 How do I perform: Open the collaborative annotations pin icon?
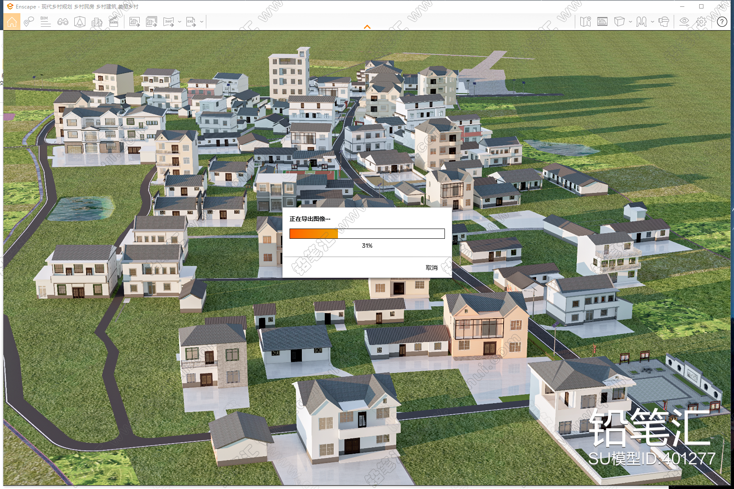[28, 22]
